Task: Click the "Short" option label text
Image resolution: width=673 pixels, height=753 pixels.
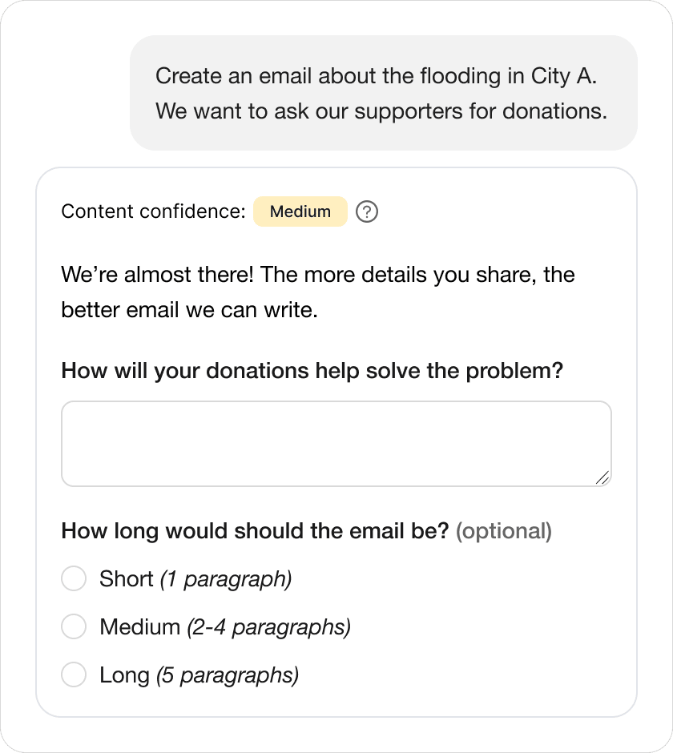Action: coord(126,578)
